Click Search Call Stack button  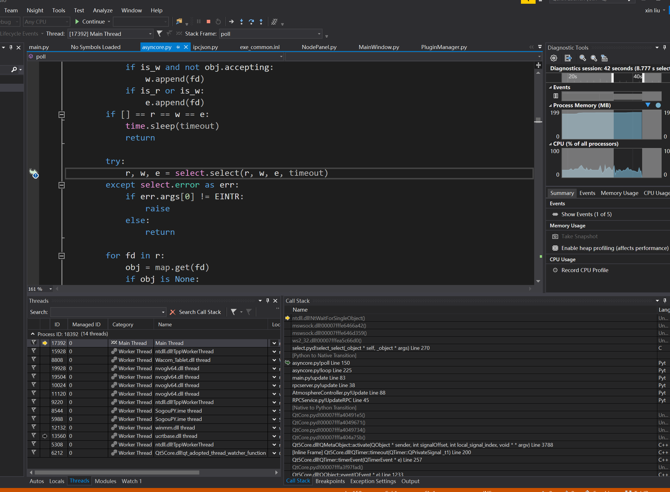pos(200,312)
